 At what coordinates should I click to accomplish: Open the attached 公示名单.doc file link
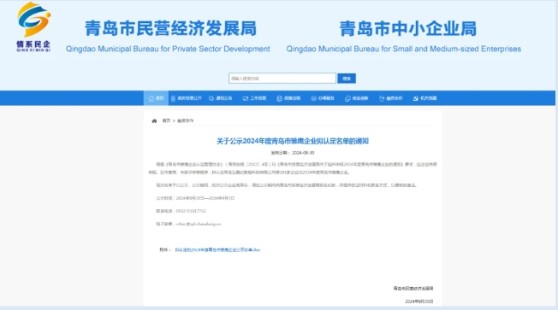[217, 250]
